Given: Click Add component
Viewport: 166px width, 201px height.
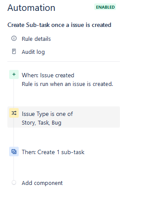Looking at the screenshot, I should [x=42, y=183].
